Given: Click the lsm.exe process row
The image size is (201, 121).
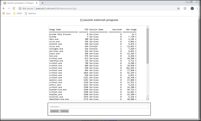Looking at the screenshot, I should coord(93,56).
